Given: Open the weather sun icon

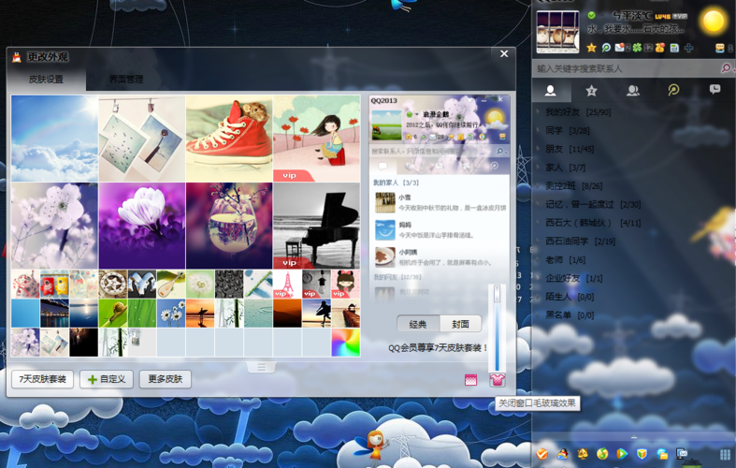Looking at the screenshot, I should [713, 21].
